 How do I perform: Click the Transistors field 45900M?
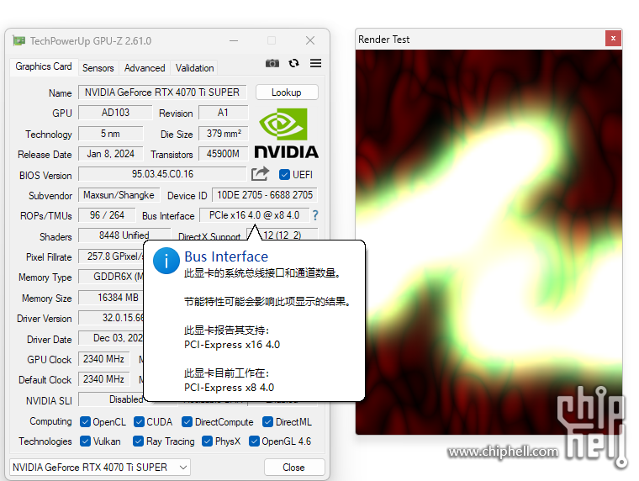pyautogui.click(x=223, y=154)
